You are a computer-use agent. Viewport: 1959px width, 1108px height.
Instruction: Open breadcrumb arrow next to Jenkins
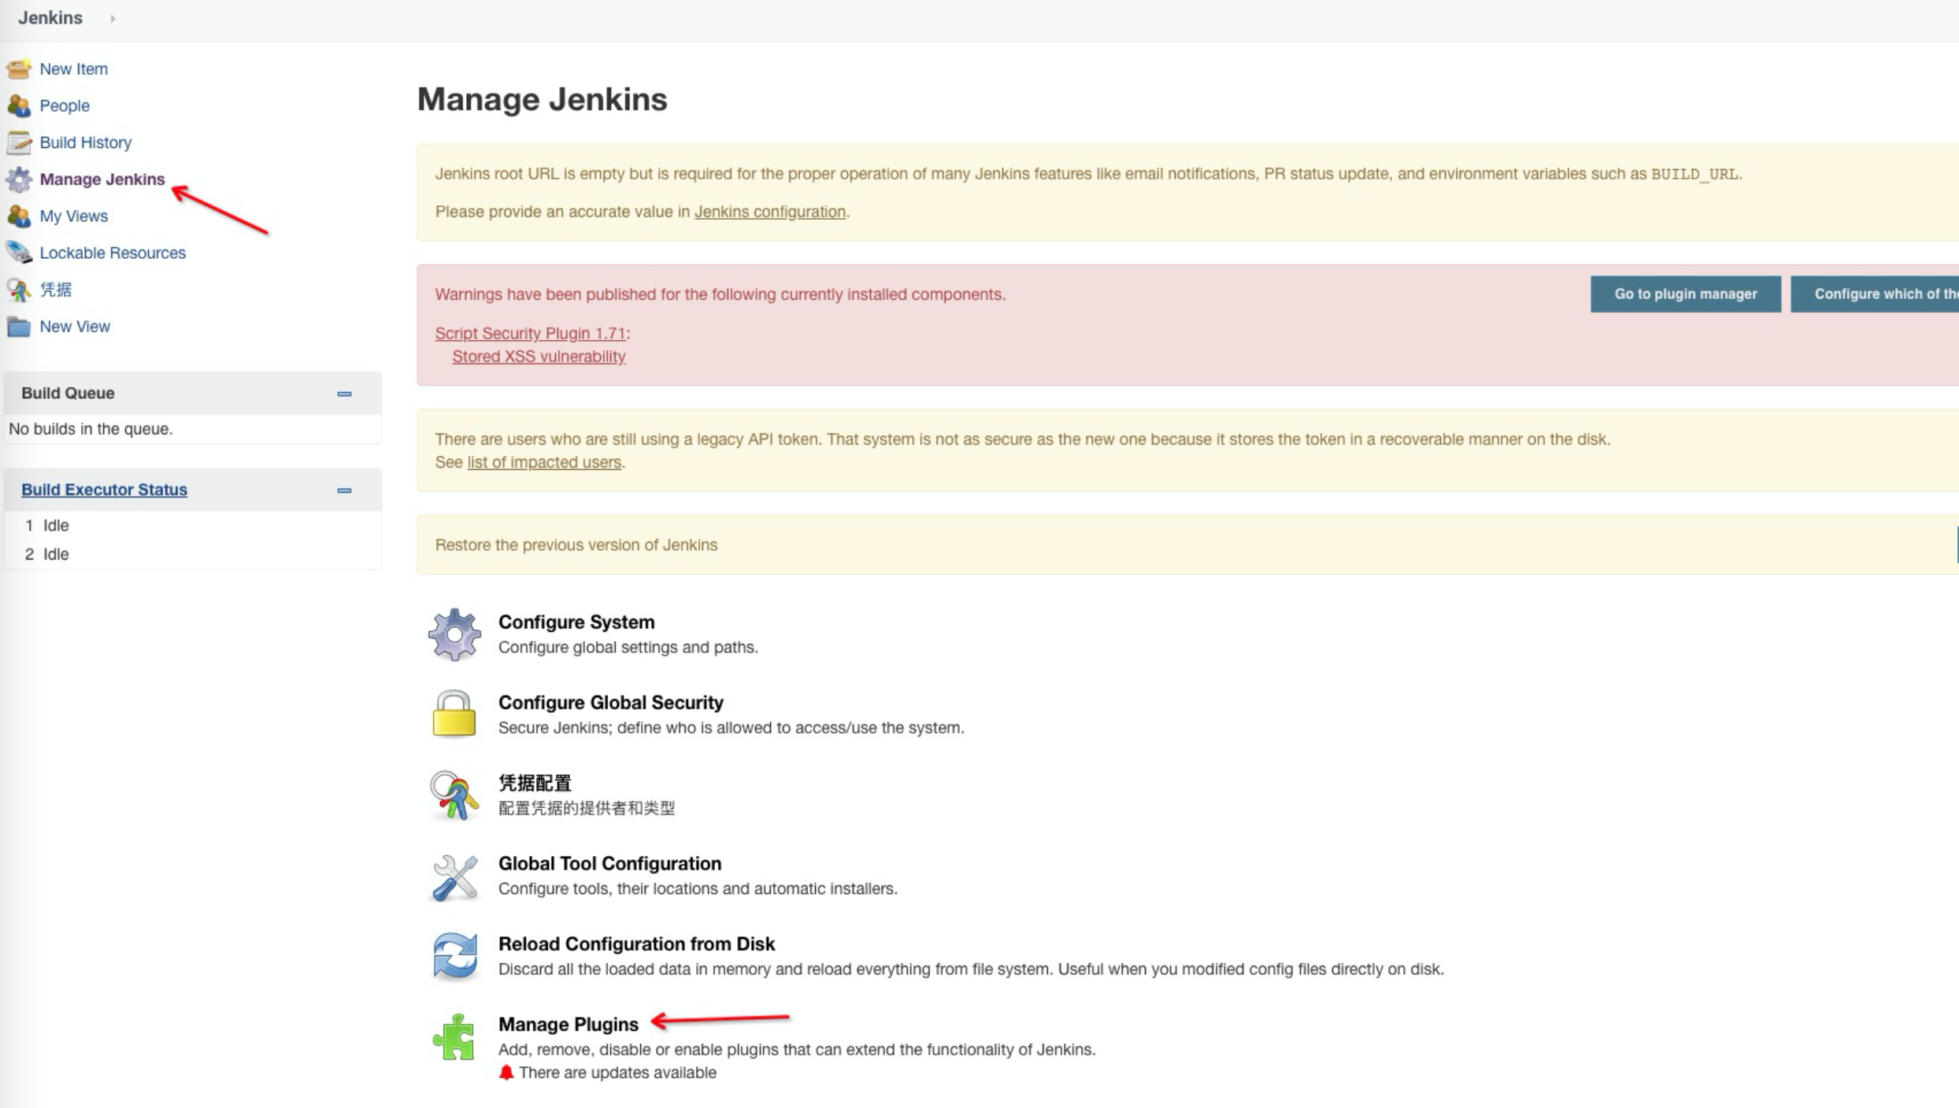[113, 18]
